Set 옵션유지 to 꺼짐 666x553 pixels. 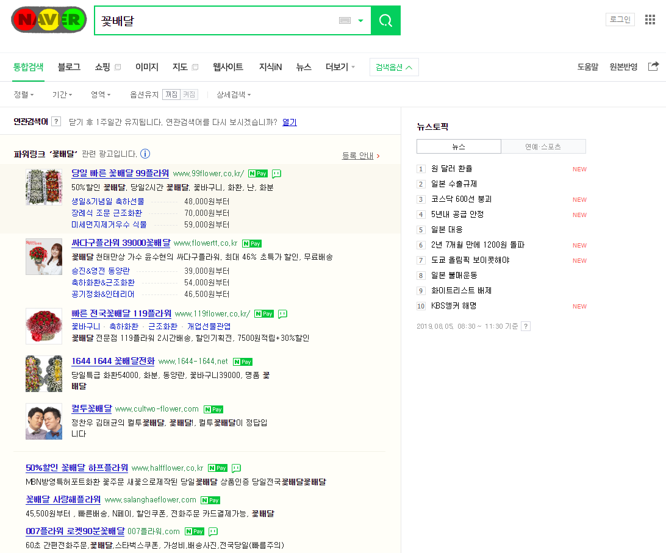point(171,95)
